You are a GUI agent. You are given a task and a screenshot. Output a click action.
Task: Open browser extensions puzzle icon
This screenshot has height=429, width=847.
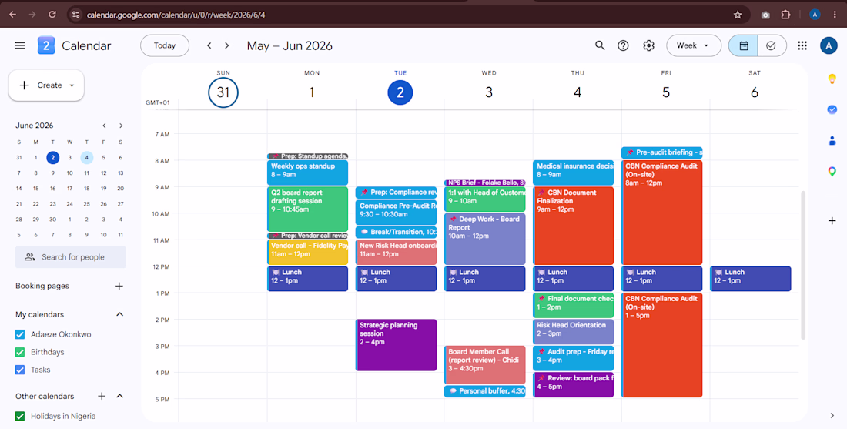click(786, 15)
